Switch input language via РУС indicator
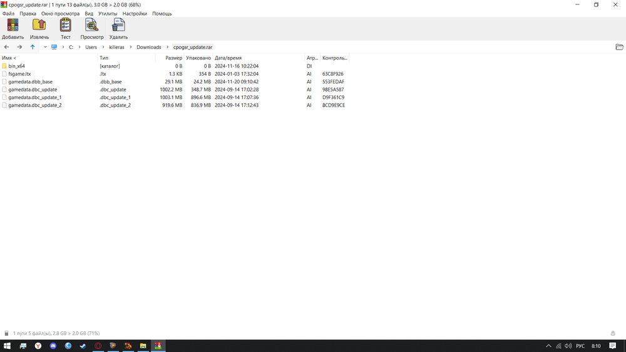626x352 pixels. tap(580, 346)
